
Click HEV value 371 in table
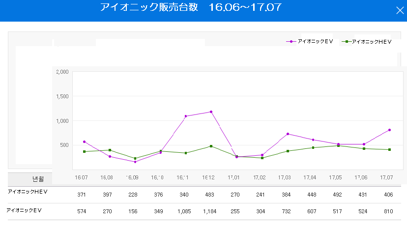click(82, 195)
